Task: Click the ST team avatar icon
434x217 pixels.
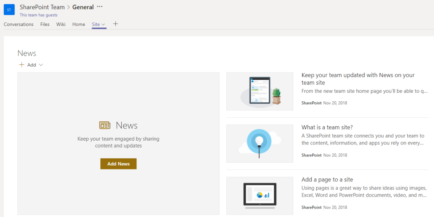Action: click(9, 10)
